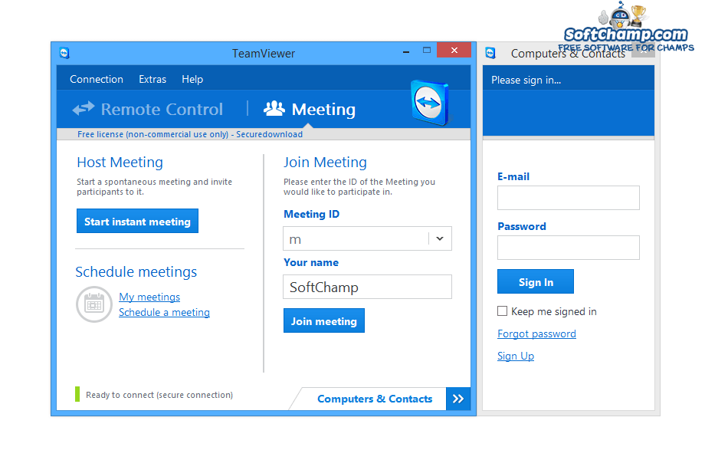Click the double-arrow icon beside Computers & Contacts
The image size is (705, 460).
tap(458, 399)
